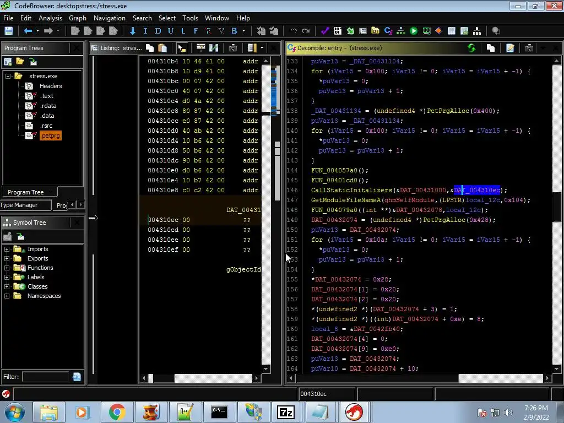Switch to the Type Manager tab
Viewport: 564px width, 423px height.
point(19,205)
